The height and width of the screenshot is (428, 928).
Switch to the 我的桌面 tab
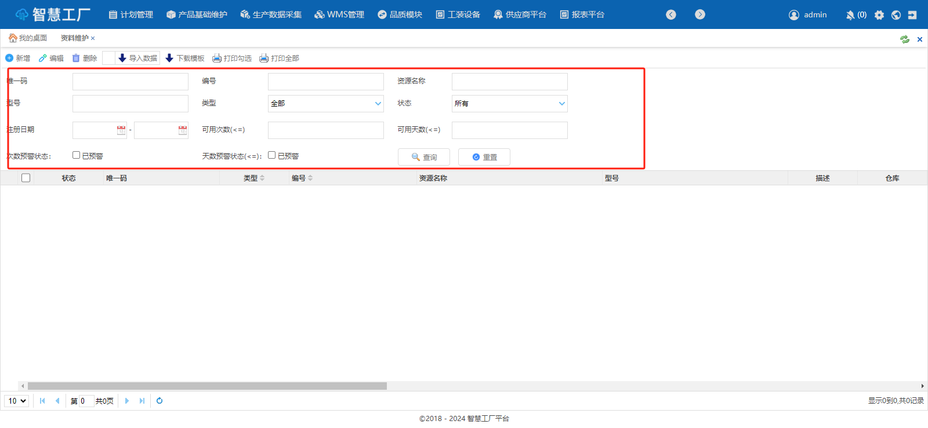[28, 38]
